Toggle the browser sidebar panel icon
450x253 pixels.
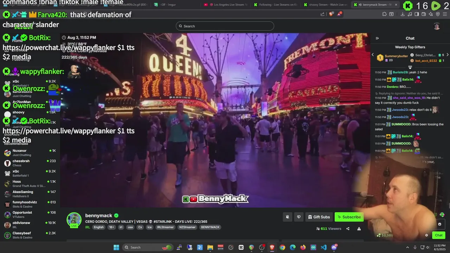coord(417,14)
